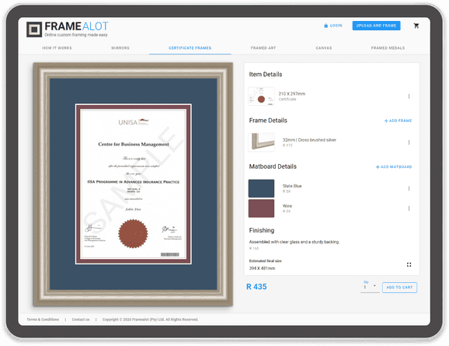Screen dimensions: 449x346
Task: Click the Upload and Frame button
Action: 376,26
